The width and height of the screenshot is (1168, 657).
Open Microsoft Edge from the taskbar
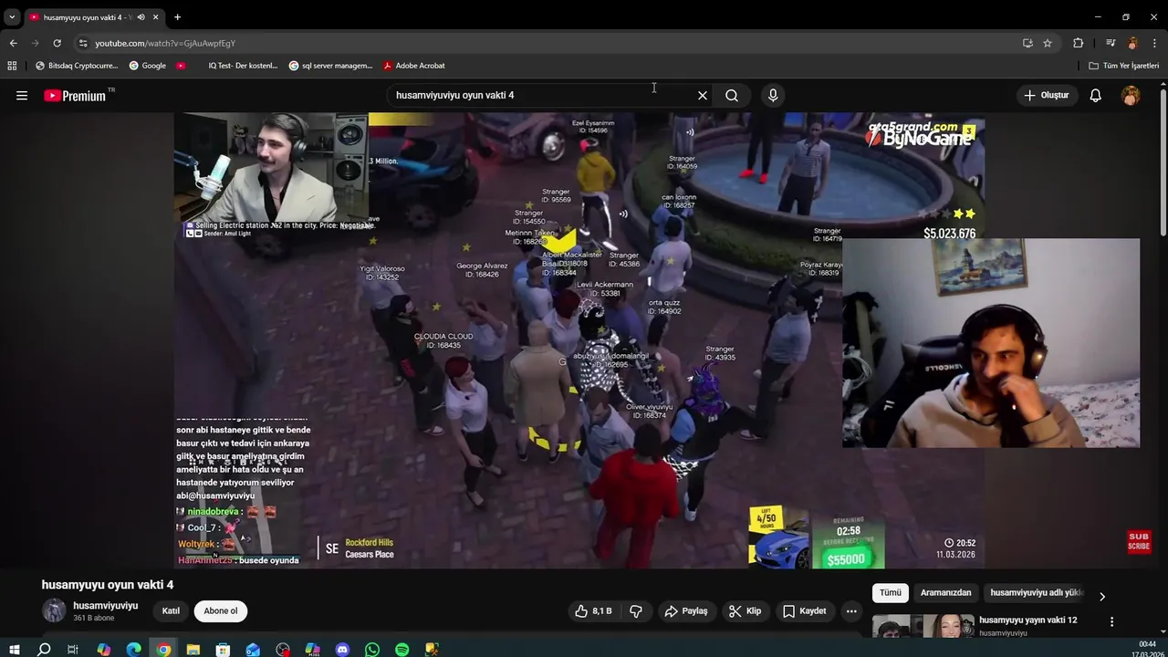coord(133,650)
